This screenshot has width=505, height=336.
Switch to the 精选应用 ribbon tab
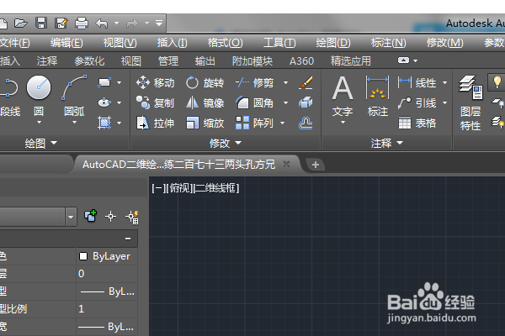[350, 60]
